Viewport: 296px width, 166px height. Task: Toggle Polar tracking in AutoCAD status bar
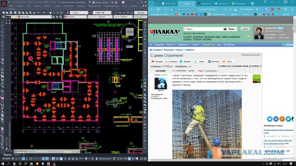31,159
